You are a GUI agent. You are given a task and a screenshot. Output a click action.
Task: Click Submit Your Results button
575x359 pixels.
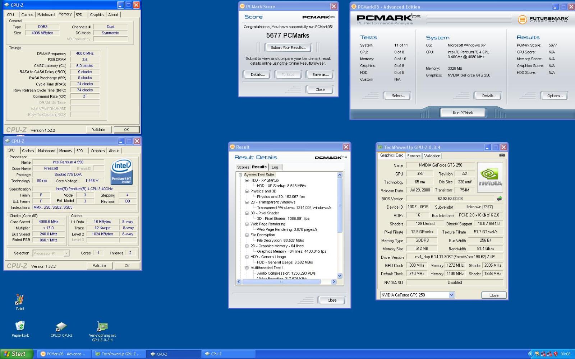289,47
